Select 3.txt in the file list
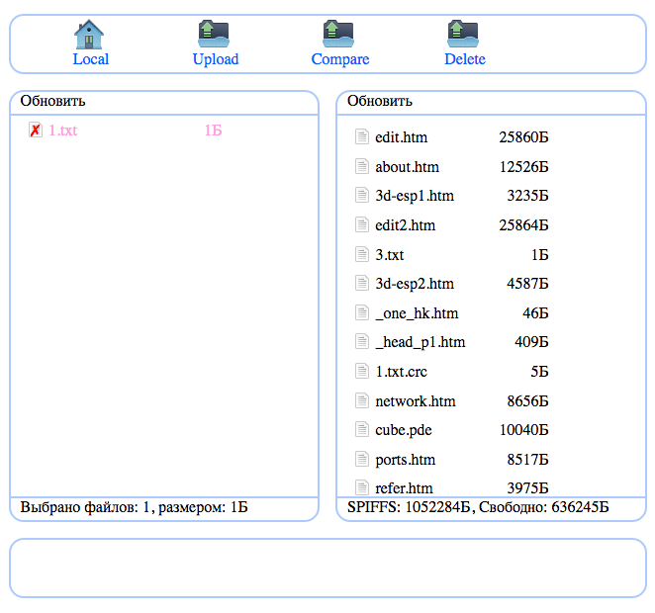 (389, 255)
